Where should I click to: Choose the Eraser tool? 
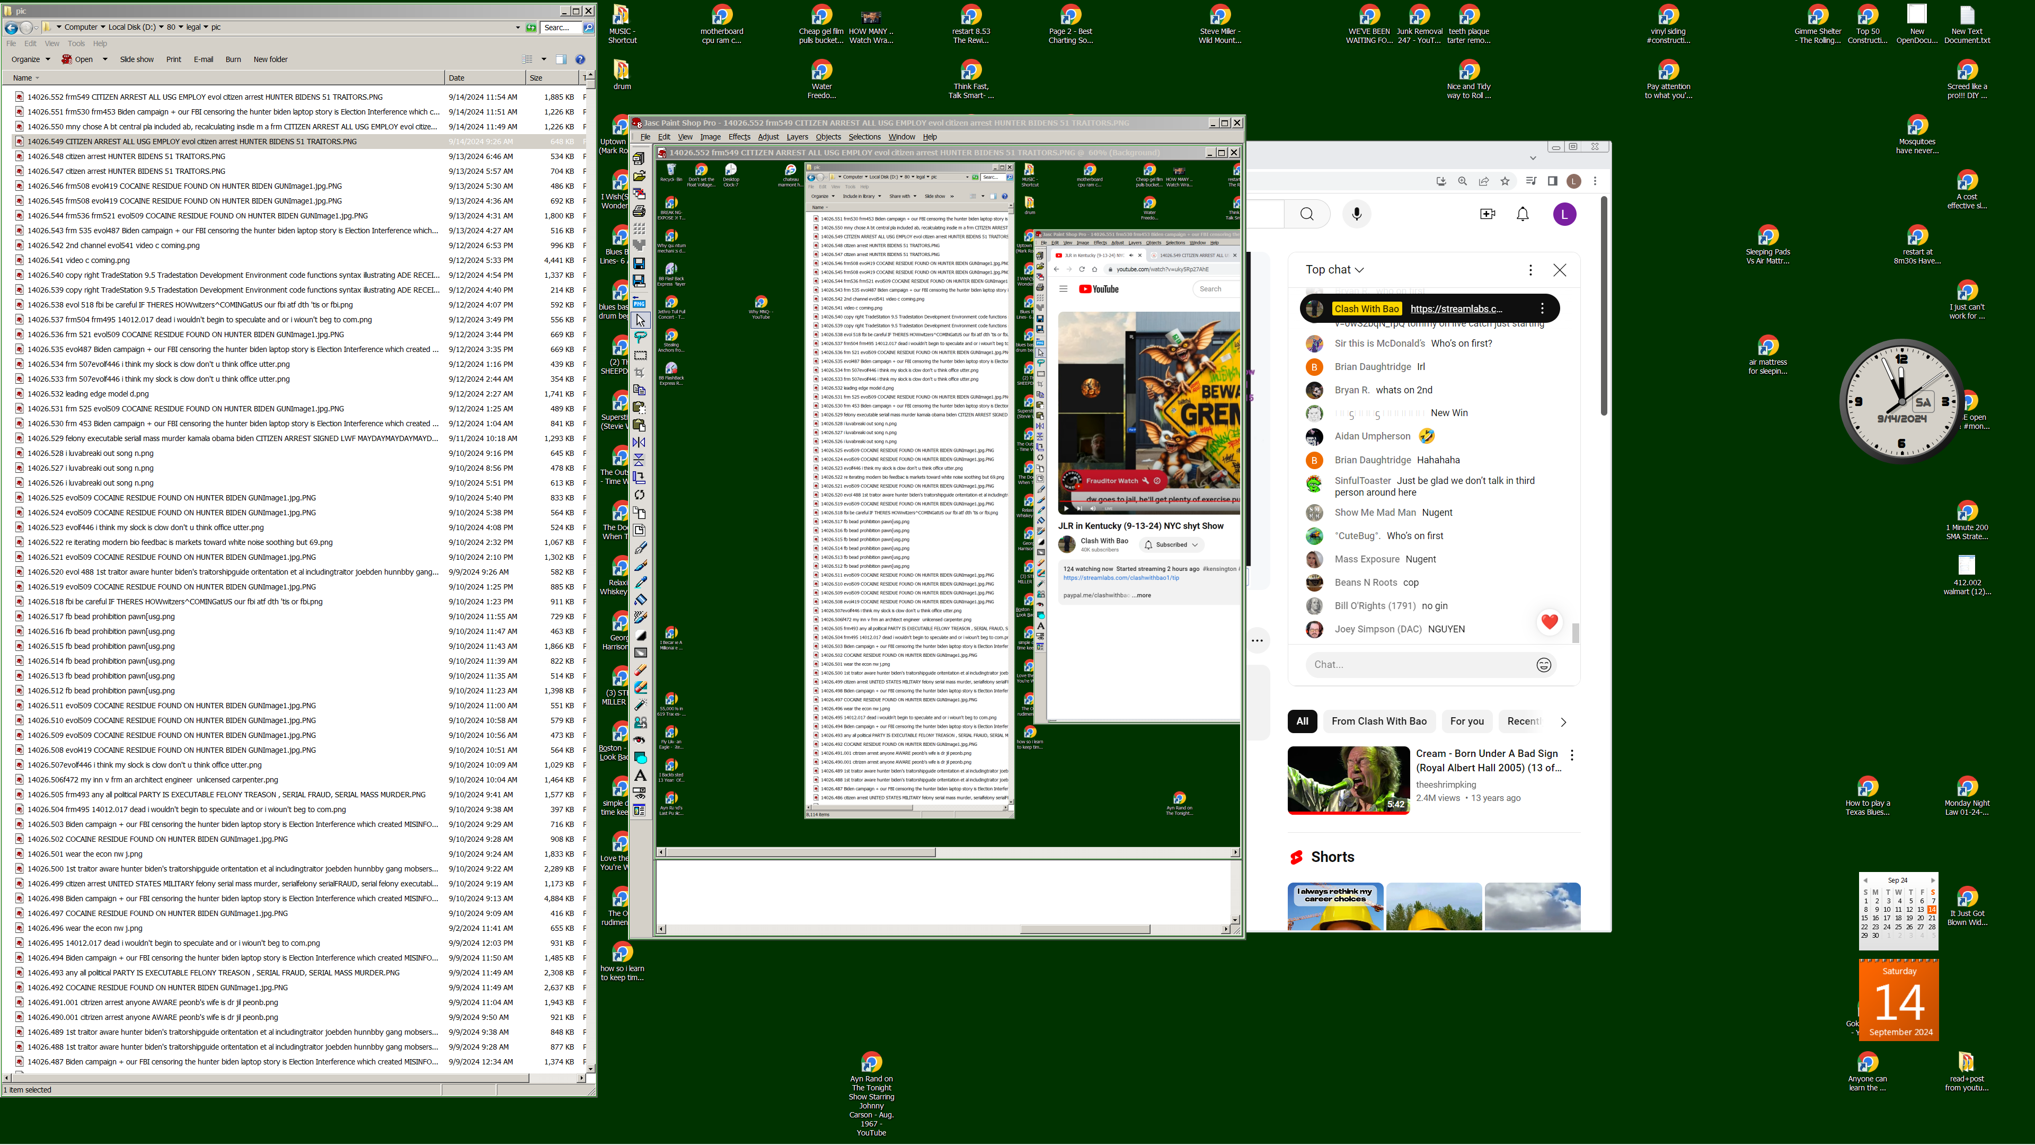click(641, 671)
